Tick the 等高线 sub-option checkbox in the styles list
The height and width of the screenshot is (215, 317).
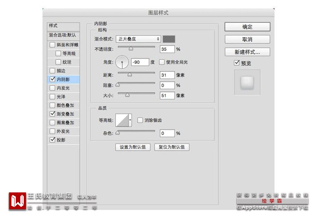click(58, 53)
